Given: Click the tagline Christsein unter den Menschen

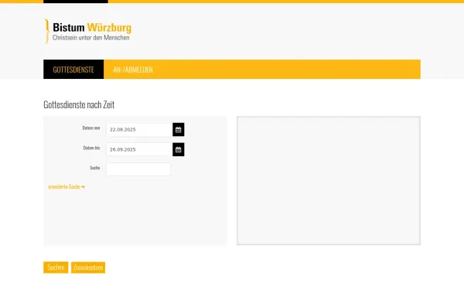Looking at the screenshot, I should tap(90, 38).
